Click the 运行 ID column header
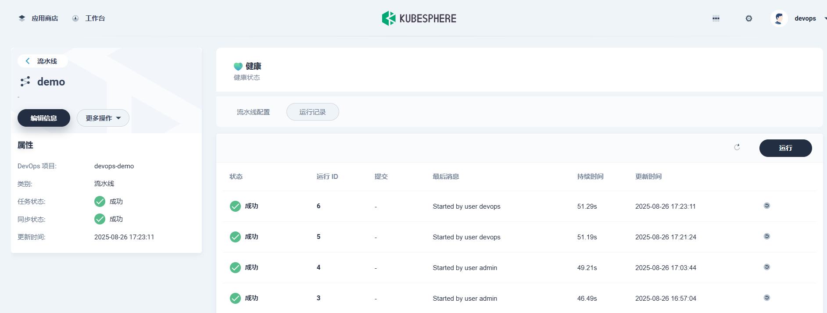827x313 pixels. (327, 176)
